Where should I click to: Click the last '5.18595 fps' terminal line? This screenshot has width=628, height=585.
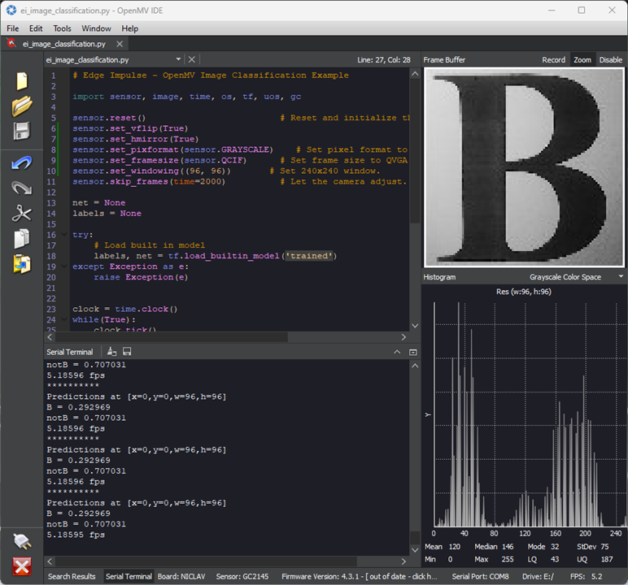(76, 535)
